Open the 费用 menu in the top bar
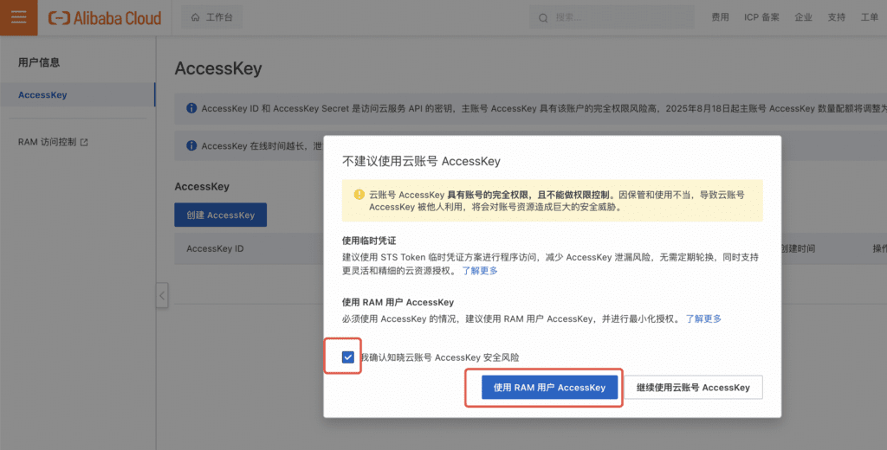 720,17
